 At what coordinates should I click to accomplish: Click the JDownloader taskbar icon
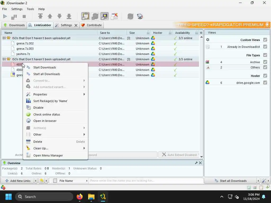[103, 197]
